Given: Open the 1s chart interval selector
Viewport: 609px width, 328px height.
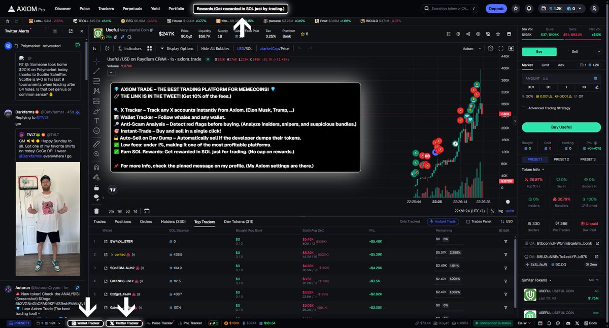Looking at the screenshot, I should tap(94, 49).
